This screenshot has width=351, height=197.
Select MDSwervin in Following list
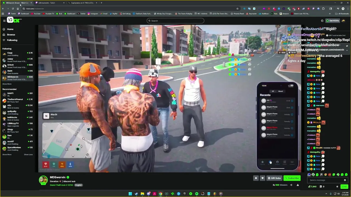pyautogui.click(x=18, y=78)
